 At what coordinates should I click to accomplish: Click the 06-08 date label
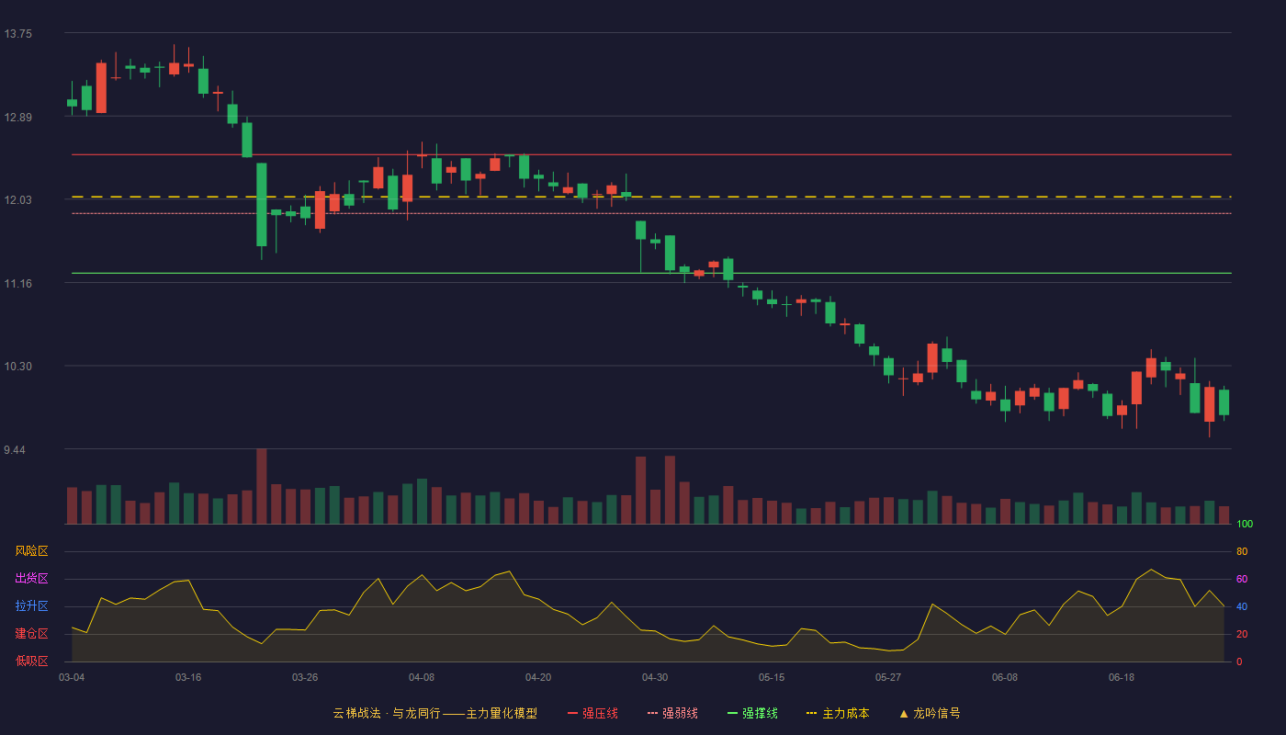pyautogui.click(x=1005, y=677)
